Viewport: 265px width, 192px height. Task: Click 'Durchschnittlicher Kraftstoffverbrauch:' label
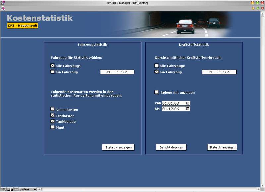tap(188, 58)
